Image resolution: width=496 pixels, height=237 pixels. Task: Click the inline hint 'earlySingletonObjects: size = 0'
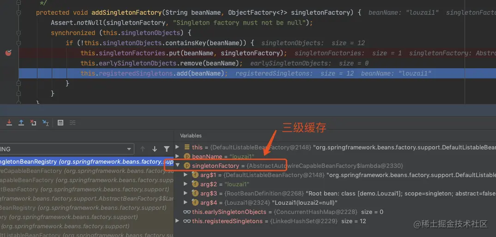coord(309,63)
